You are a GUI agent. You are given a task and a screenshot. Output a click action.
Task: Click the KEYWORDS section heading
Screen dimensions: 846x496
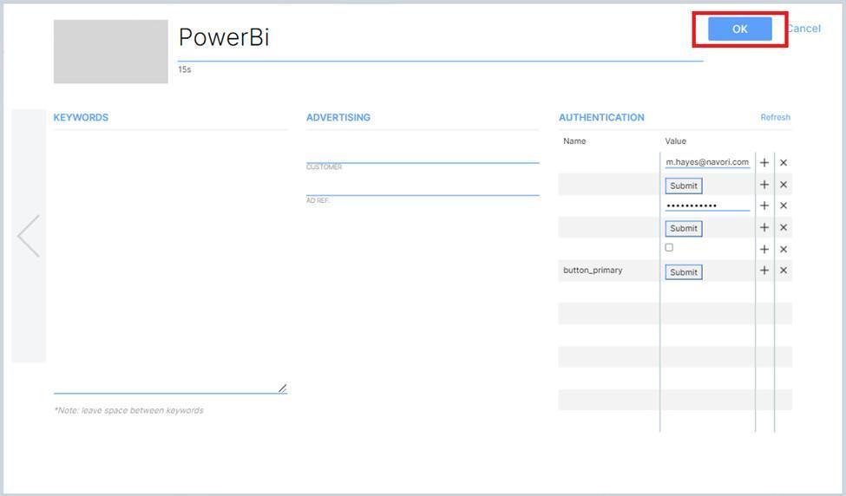click(81, 118)
